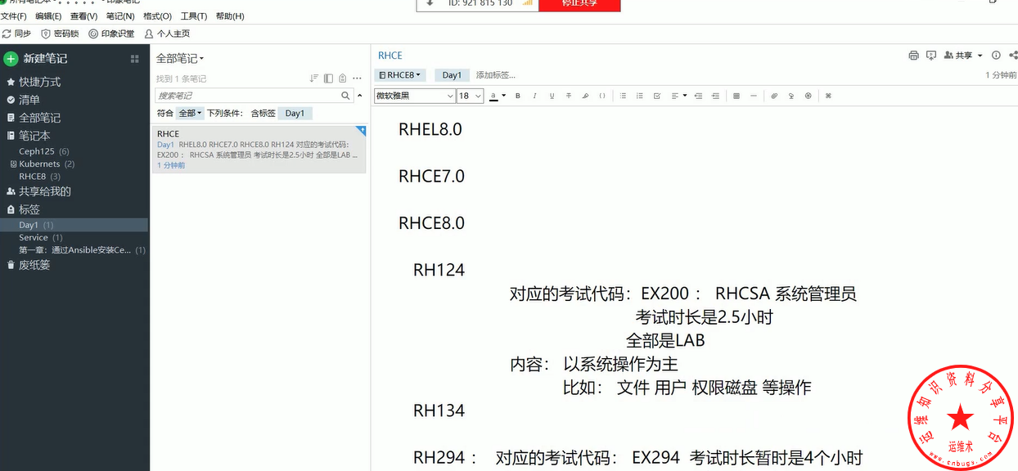Expand the RHCE8 notebook selector dropdown
This screenshot has height=471, width=1018.
(x=400, y=75)
